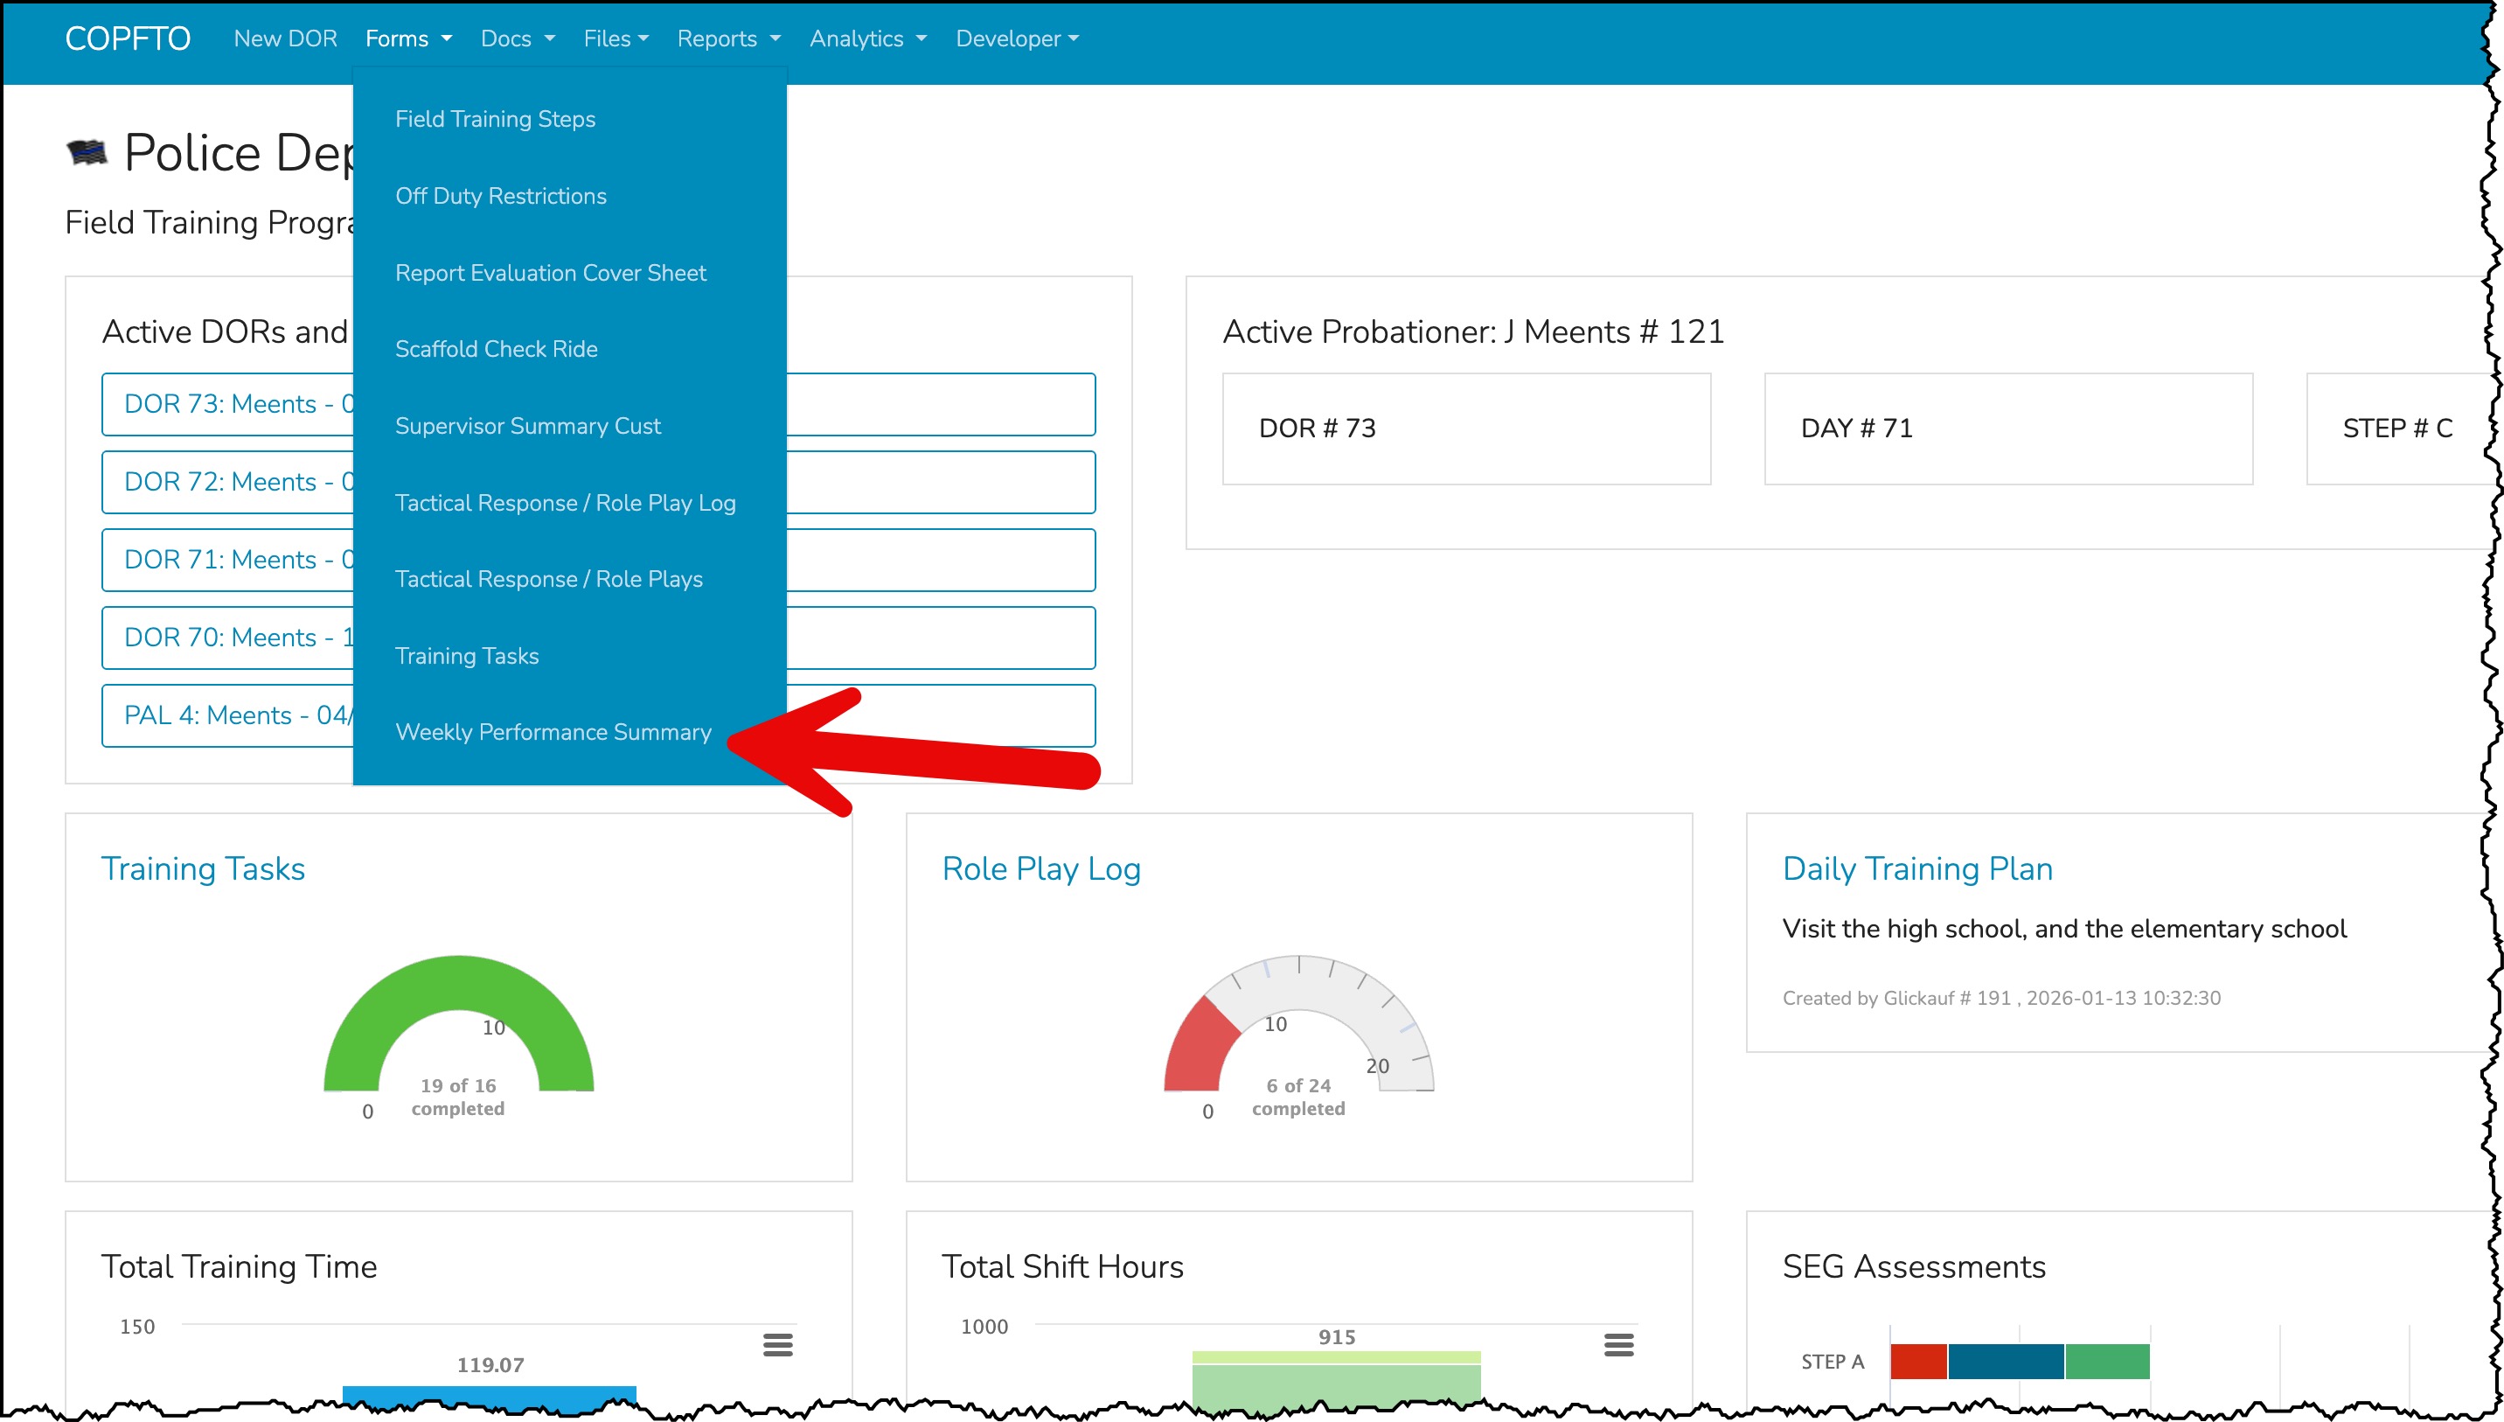This screenshot has height=1422, width=2504.
Task: Open Total Shift Hours chart hamburger menu
Action: pyautogui.click(x=1617, y=1345)
